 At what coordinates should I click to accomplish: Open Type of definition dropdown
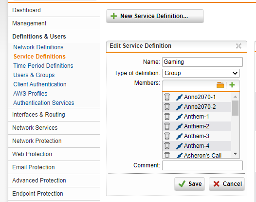point(201,73)
